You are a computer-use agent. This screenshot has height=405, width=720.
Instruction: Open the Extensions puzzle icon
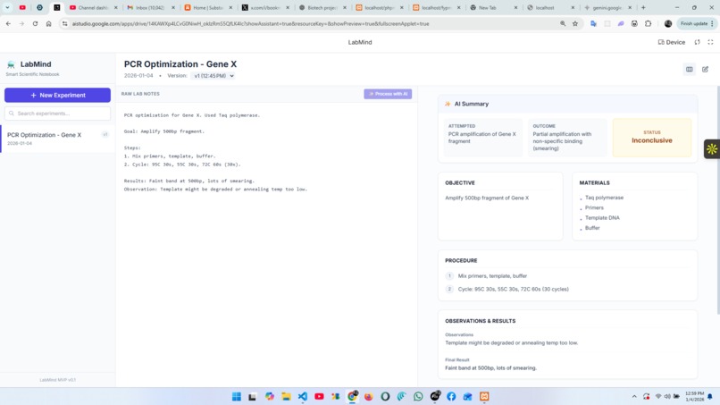648,24
